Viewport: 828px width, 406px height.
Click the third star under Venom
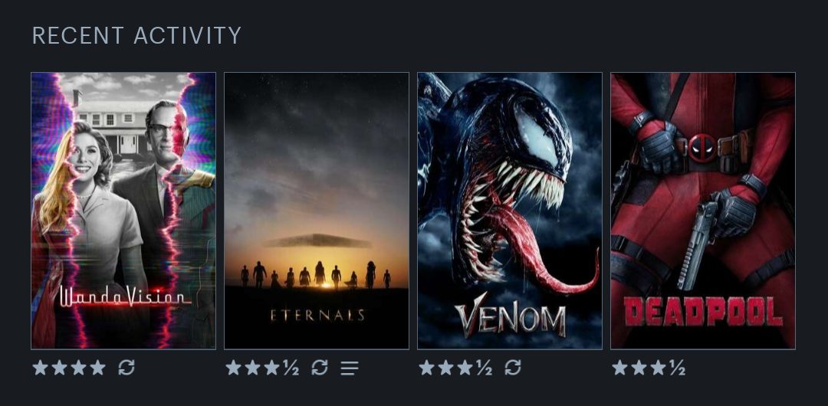pos(465,367)
